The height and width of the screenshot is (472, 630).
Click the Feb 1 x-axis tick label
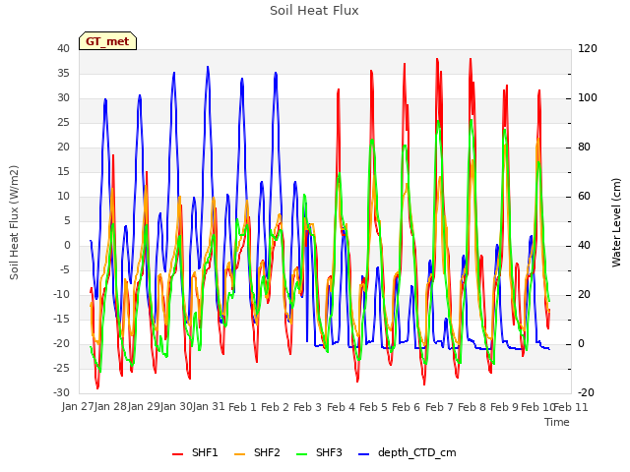(242, 407)
